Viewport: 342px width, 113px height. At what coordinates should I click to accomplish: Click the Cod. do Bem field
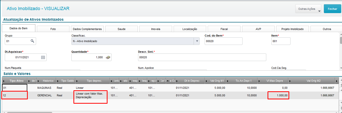click(x=223, y=41)
